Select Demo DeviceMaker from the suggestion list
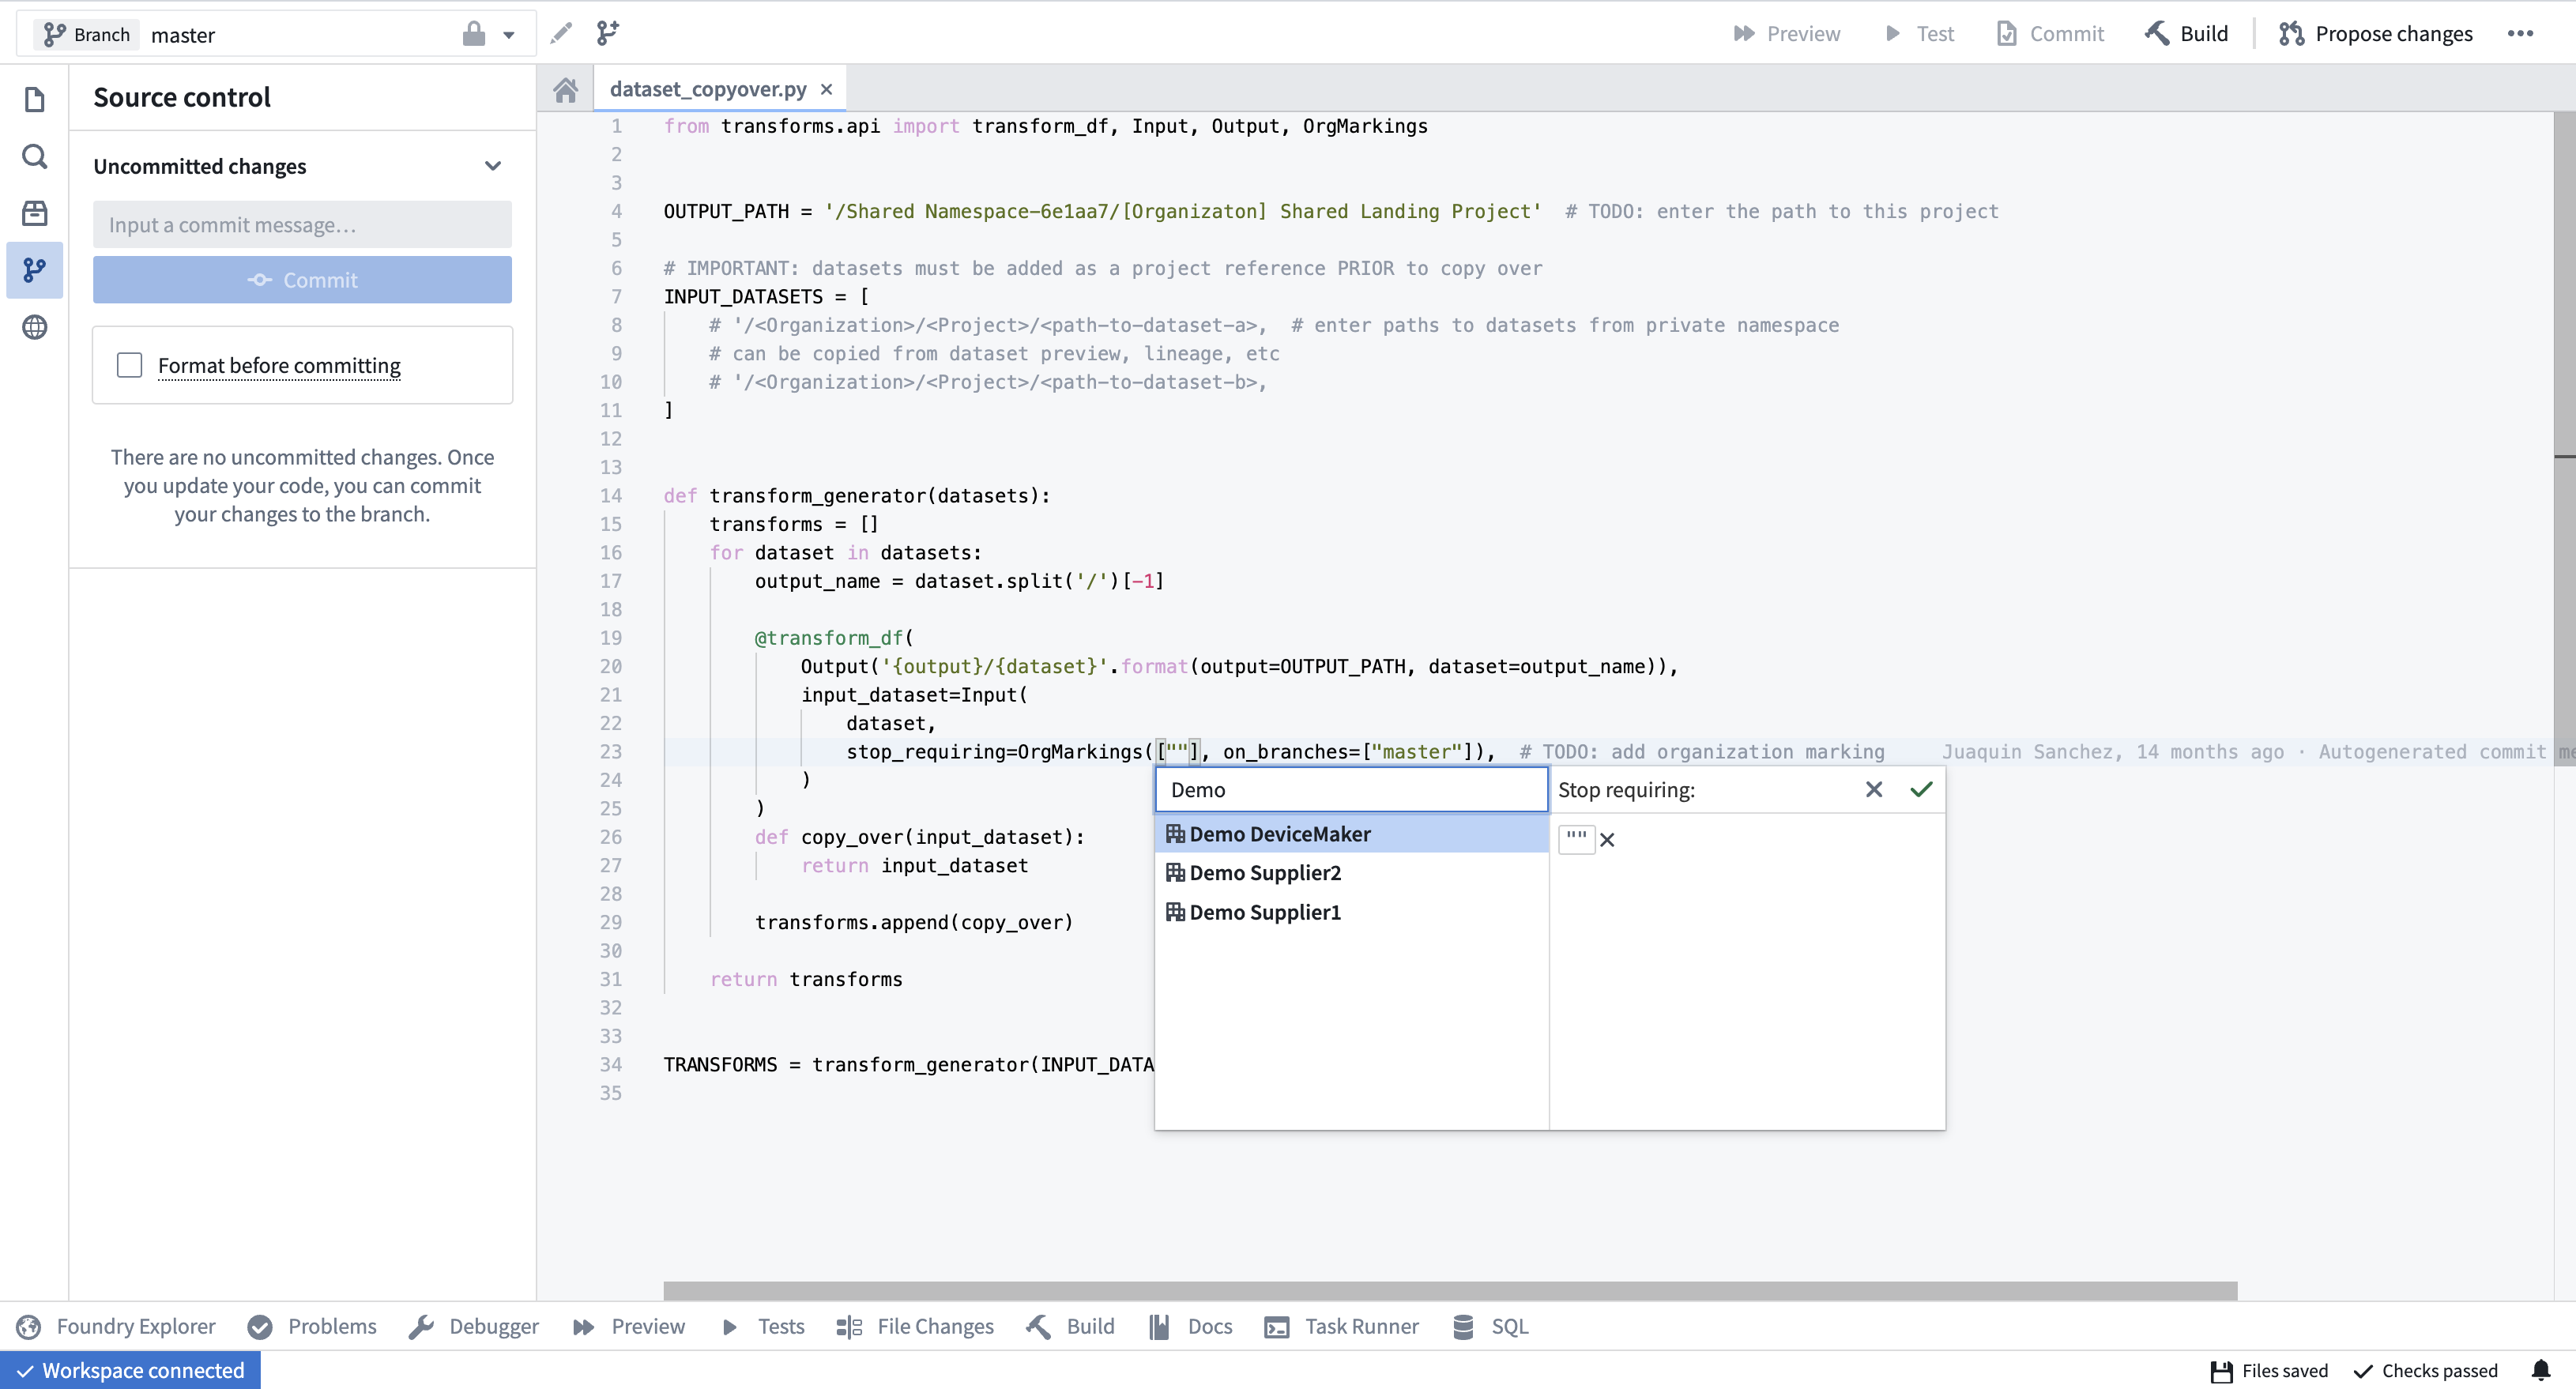Screen dimensions: 2576x1389 1280,833
